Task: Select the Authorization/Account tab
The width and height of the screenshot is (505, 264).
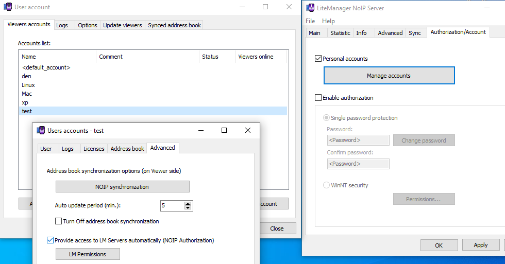Action: coord(458,32)
